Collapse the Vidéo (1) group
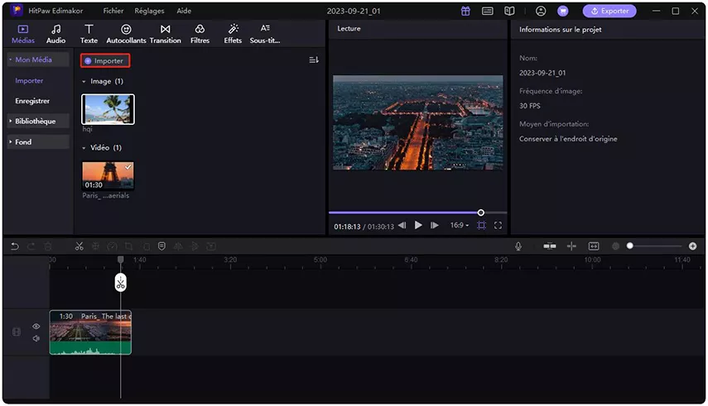 click(84, 148)
